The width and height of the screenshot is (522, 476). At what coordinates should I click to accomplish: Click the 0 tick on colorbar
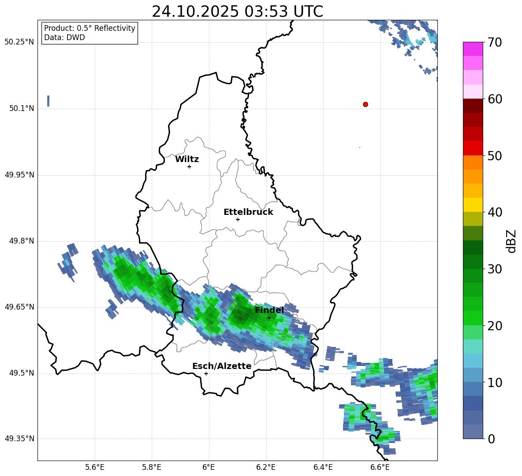pyautogui.click(x=491, y=439)
